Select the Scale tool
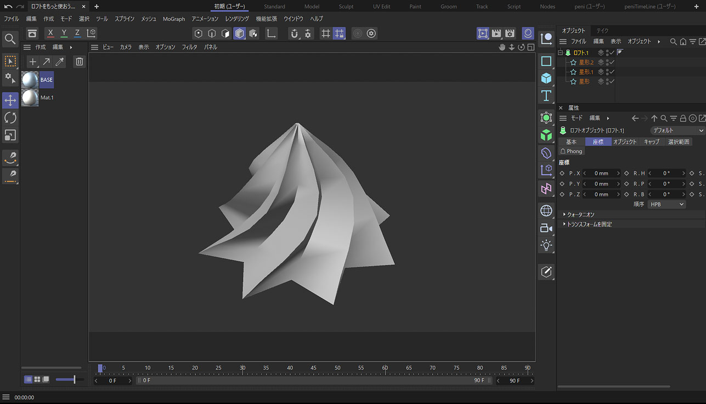This screenshot has height=404, width=706. pyautogui.click(x=10, y=135)
